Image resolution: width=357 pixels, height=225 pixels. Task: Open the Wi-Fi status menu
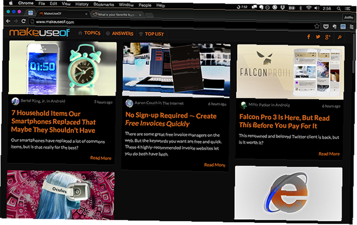[308, 8]
